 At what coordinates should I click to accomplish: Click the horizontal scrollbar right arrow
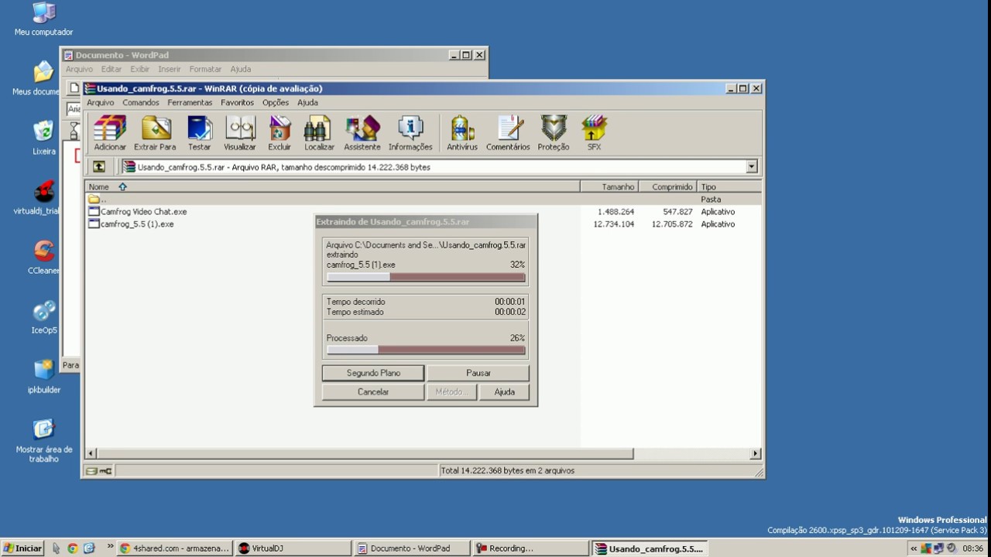point(756,453)
